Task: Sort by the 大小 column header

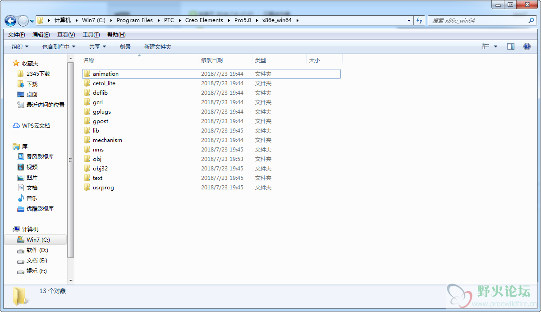Action: click(x=324, y=60)
